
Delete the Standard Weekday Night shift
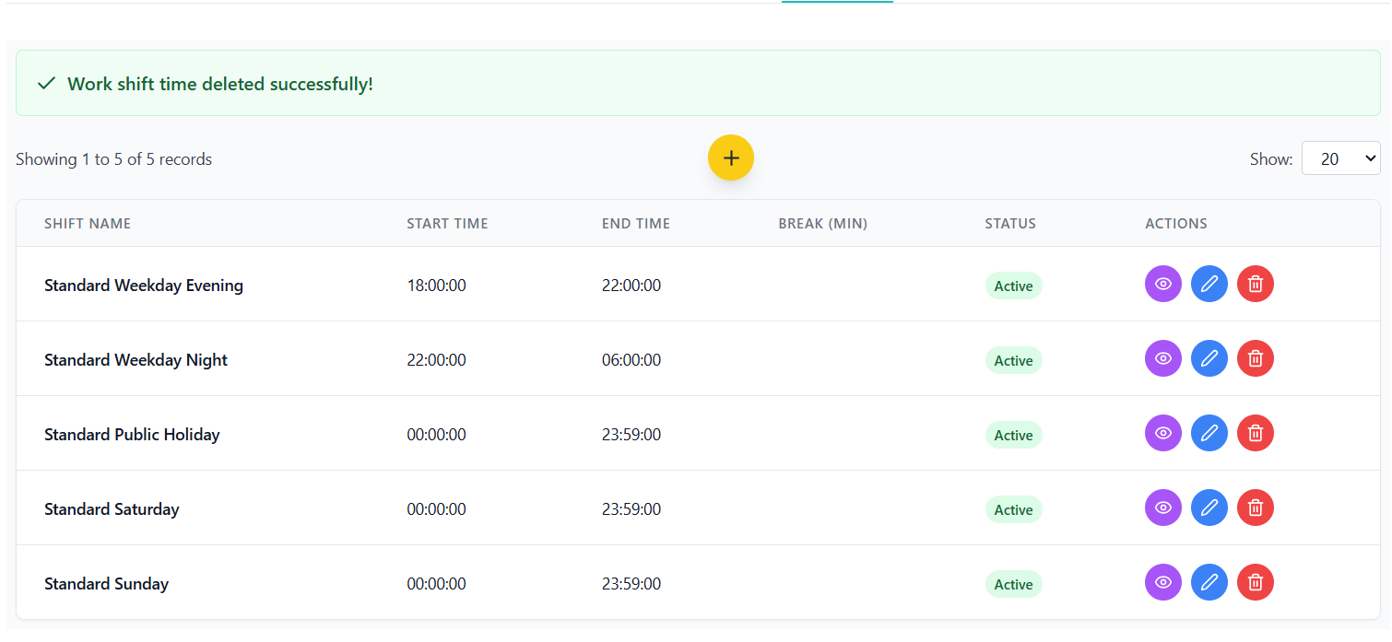(x=1255, y=358)
